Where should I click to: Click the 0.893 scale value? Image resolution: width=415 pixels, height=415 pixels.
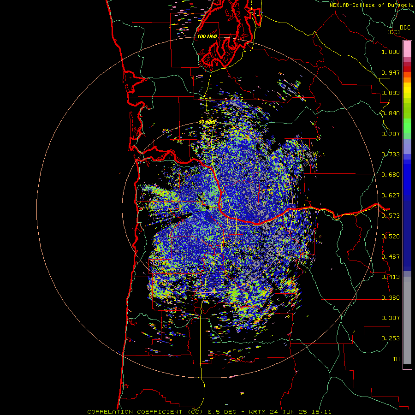391,93
